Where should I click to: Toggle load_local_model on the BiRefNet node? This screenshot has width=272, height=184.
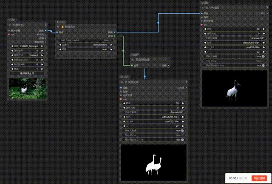point(86,40)
